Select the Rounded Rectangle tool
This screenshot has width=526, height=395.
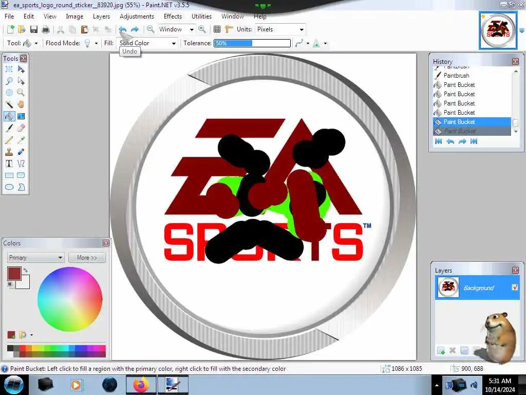pos(21,175)
